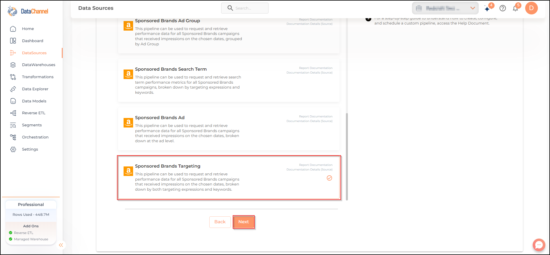The height and width of the screenshot is (255, 550).
Task: Toggle the Sponsored Brands Targeting selected checkmark
Action: pyautogui.click(x=329, y=178)
